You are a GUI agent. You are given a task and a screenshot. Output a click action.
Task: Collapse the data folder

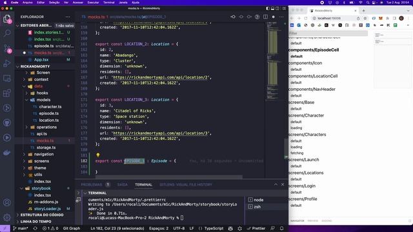click(x=38, y=86)
